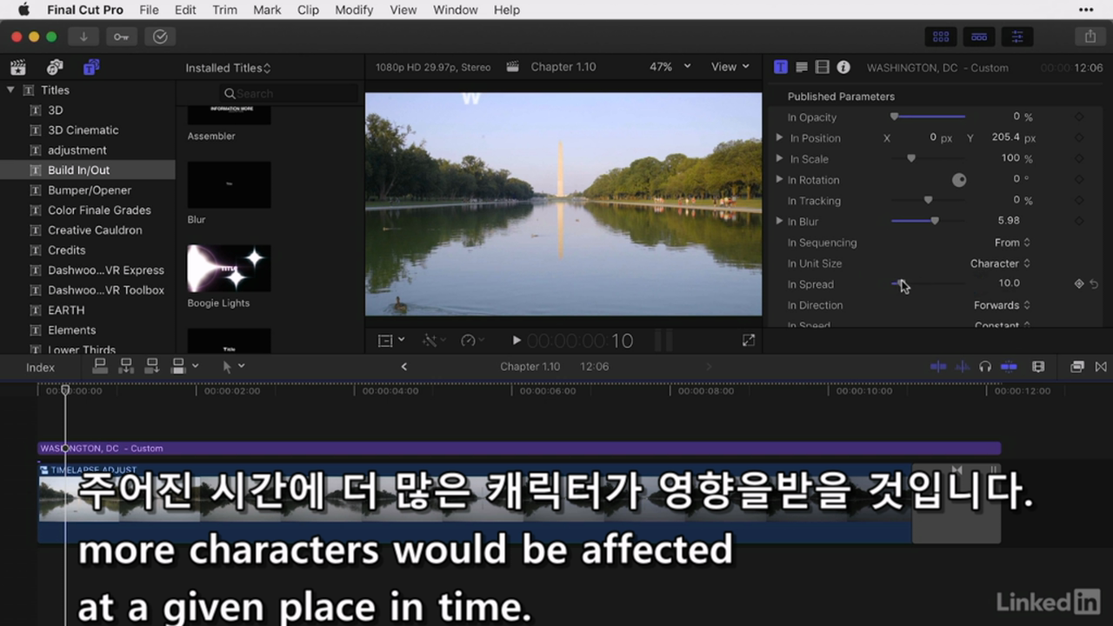Image resolution: width=1113 pixels, height=626 pixels.
Task: Open the viewer zoom 47% dropdown
Action: pos(670,67)
